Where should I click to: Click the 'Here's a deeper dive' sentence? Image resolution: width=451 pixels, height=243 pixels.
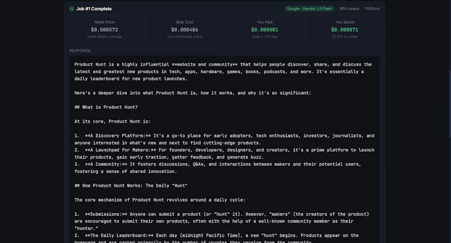tap(193, 93)
